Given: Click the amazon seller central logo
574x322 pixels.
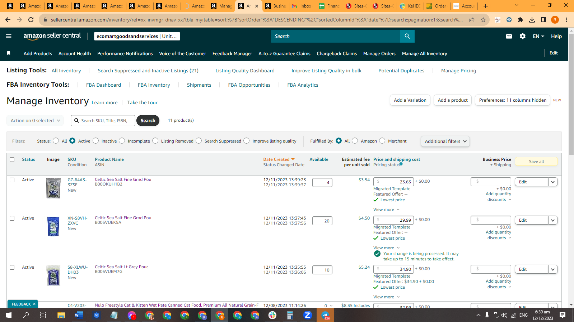Looking at the screenshot, I should coord(52,36).
